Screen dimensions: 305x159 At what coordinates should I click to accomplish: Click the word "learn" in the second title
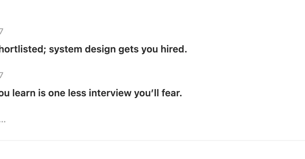point(24,93)
